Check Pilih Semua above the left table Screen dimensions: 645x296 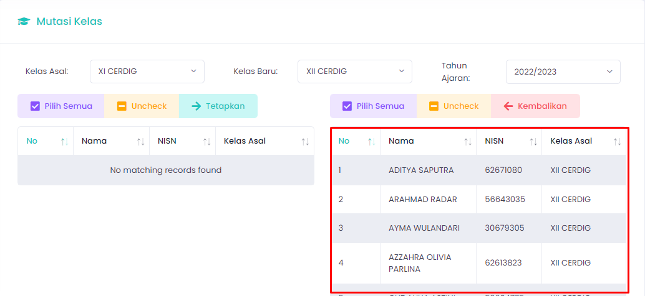61,106
